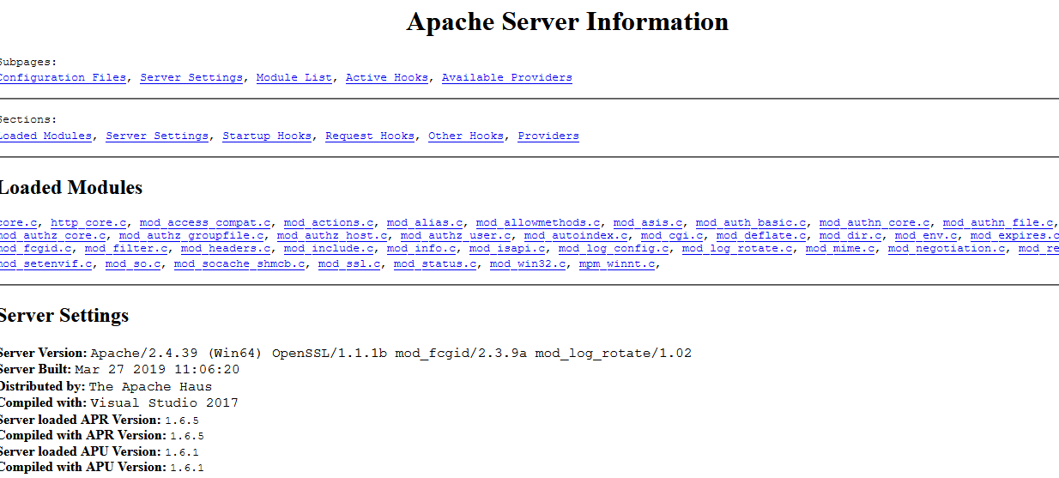Image resolution: width=1059 pixels, height=478 pixels.
Task: Click the Loaded Modules section heading
Action: coord(70,188)
